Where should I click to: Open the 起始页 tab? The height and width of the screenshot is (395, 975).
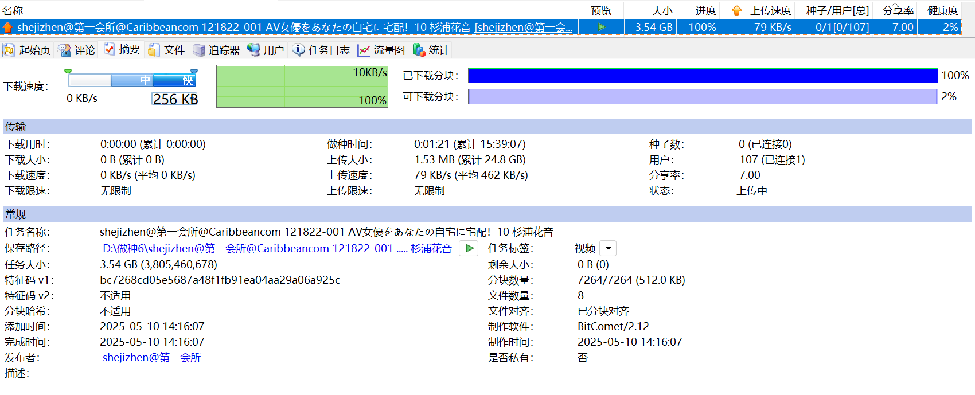pyautogui.click(x=26, y=50)
